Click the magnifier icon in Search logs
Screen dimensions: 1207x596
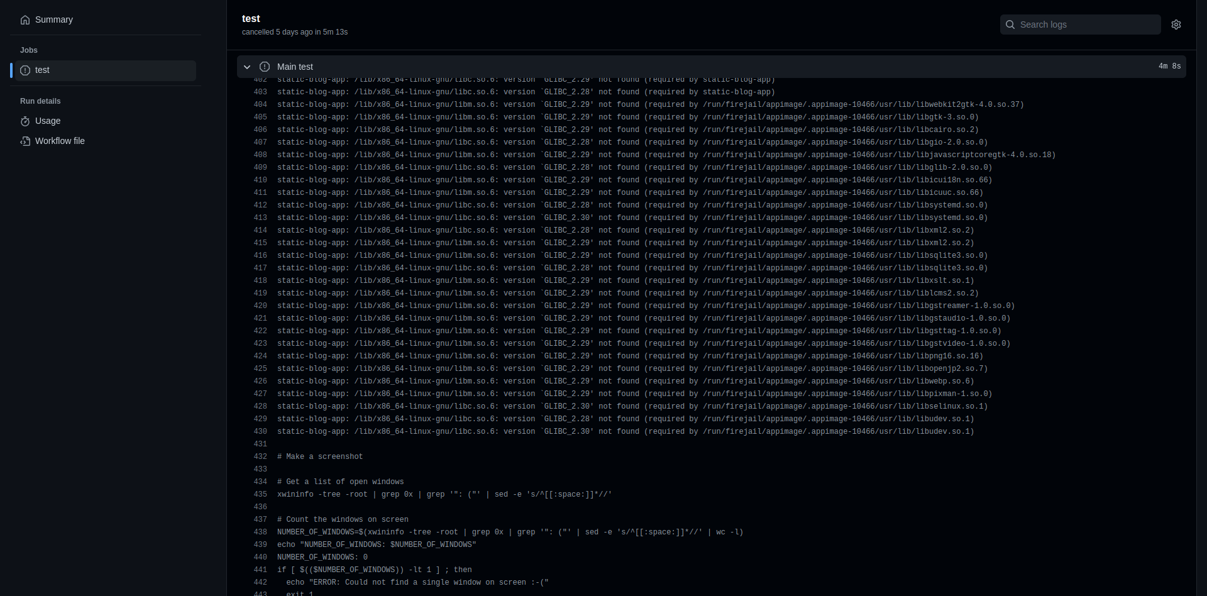pos(1010,25)
